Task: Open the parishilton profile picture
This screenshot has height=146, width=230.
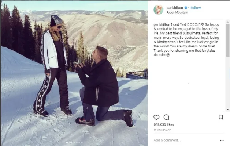Action: click(x=159, y=10)
